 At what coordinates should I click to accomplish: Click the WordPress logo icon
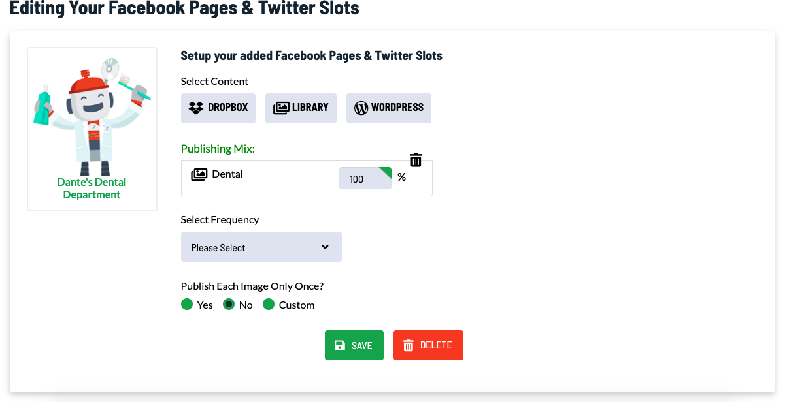tap(361, 108)
